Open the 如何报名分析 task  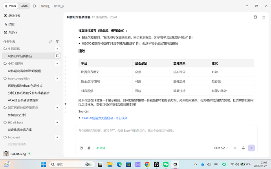pyautogui.click(x=17, y=115)
